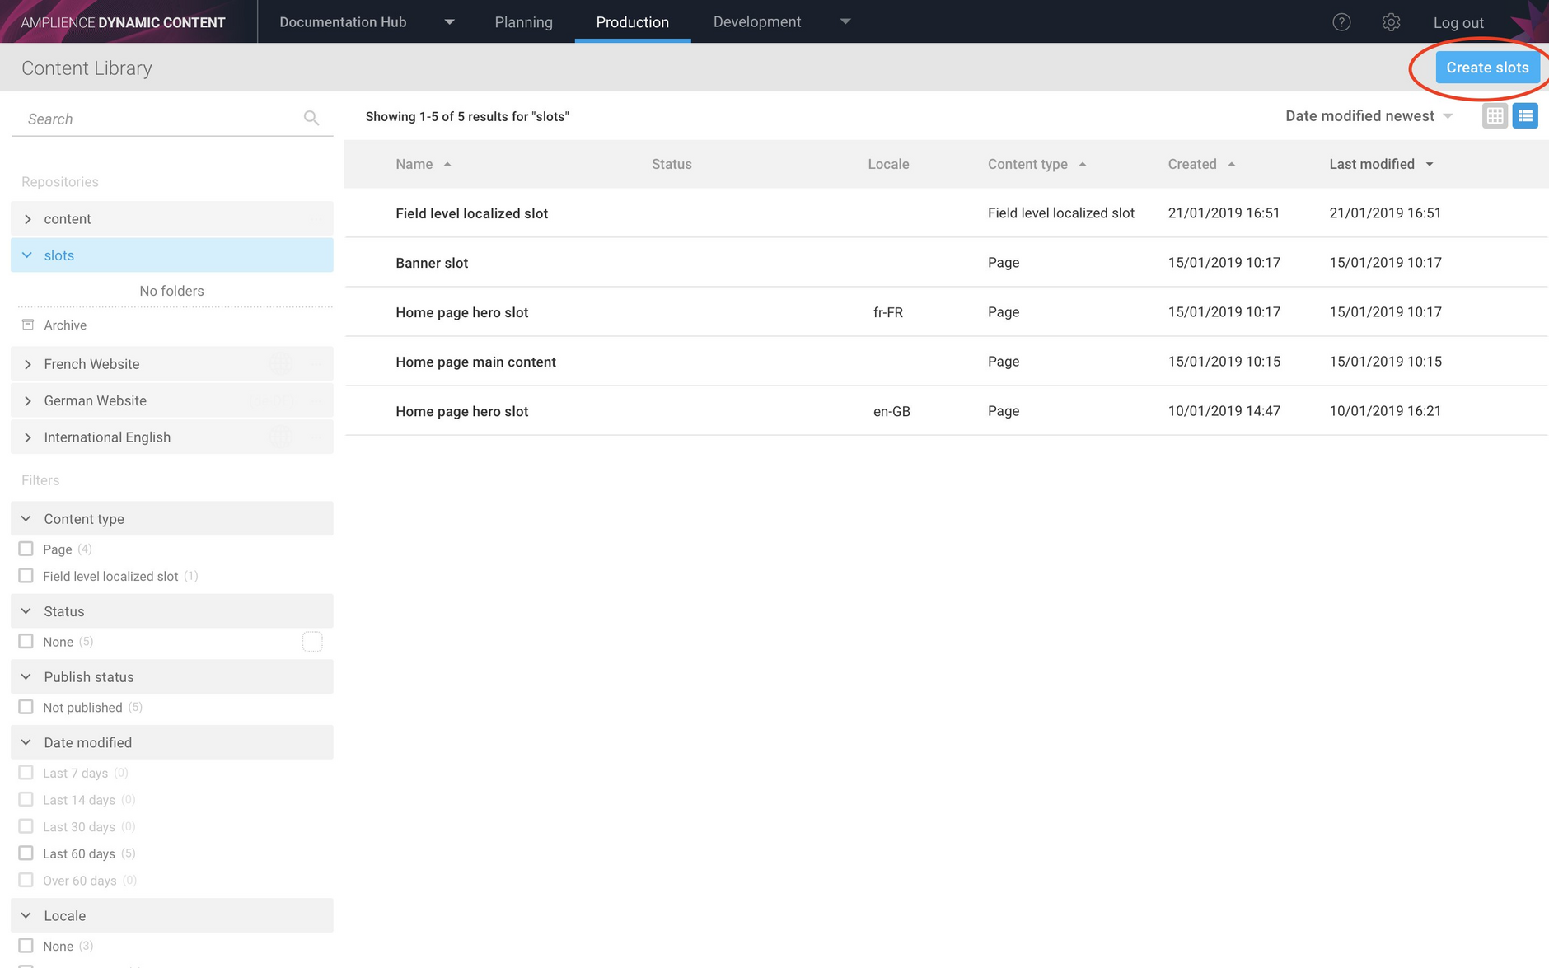
Task: Open the help question mark icon
Action: click(1341, 21)
